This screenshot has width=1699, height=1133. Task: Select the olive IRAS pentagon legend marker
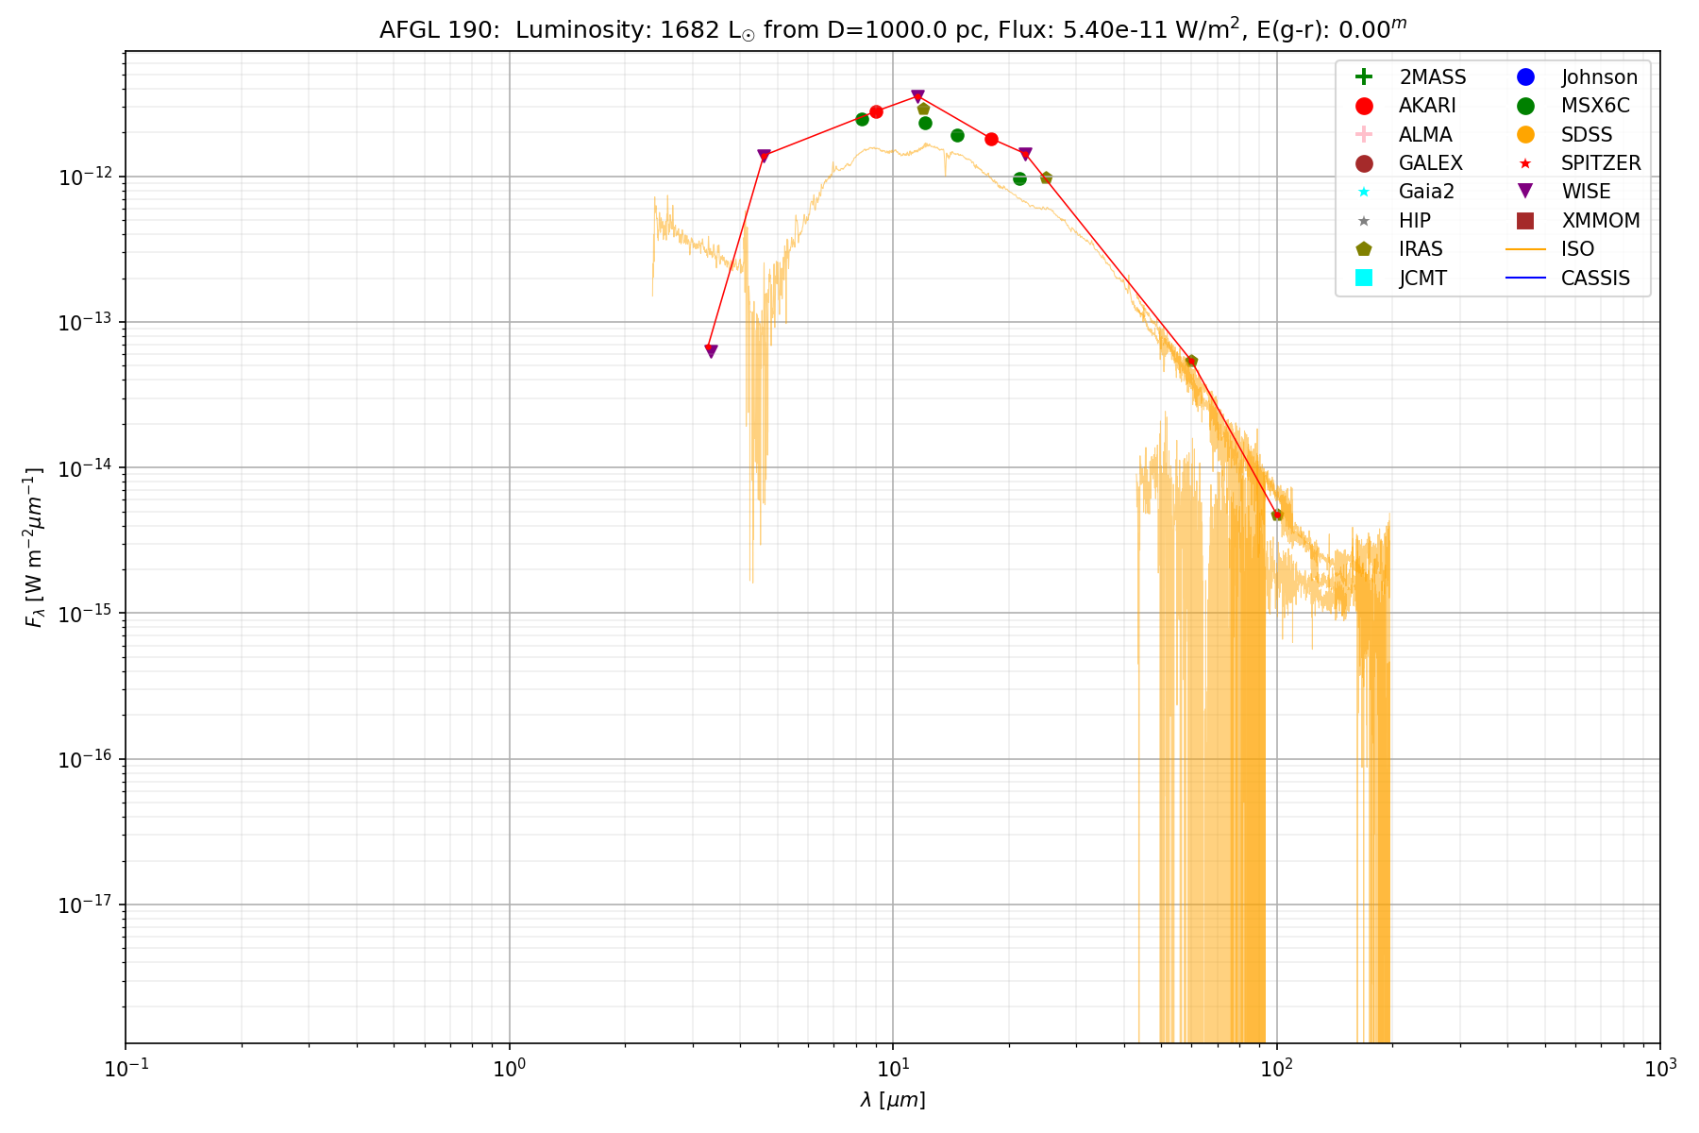[1363, 249]
